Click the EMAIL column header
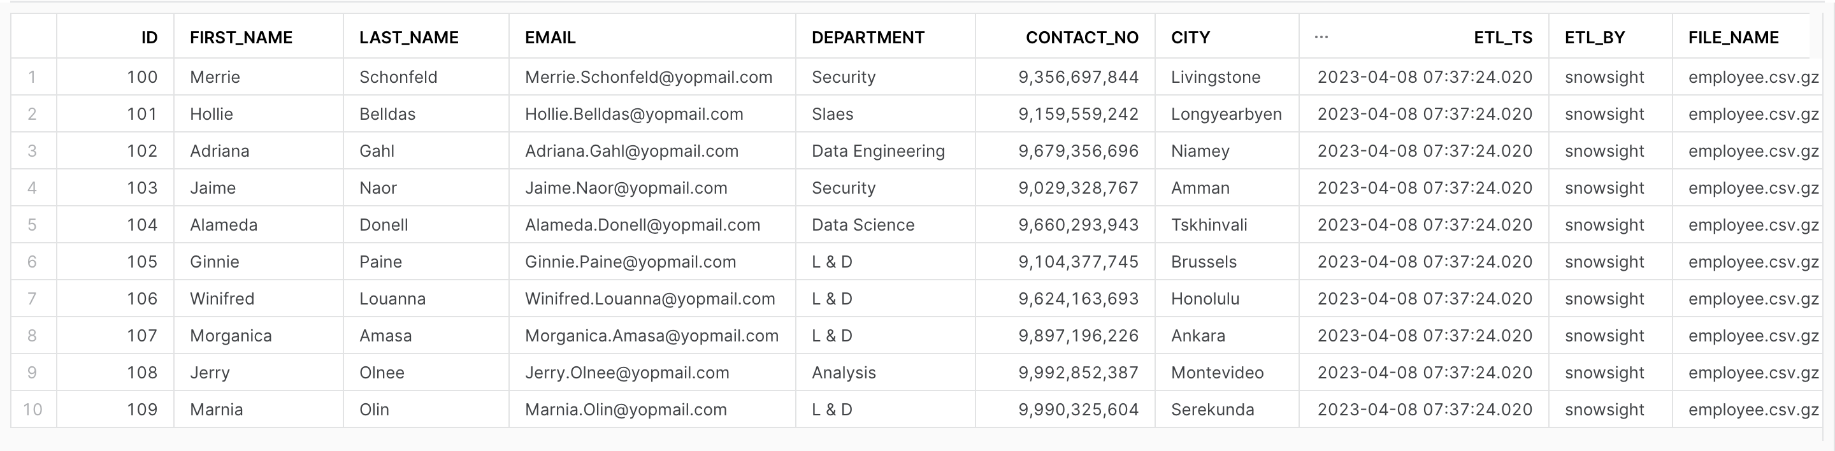Viewport: 1835px width, 451px height. tap(652, 37)
